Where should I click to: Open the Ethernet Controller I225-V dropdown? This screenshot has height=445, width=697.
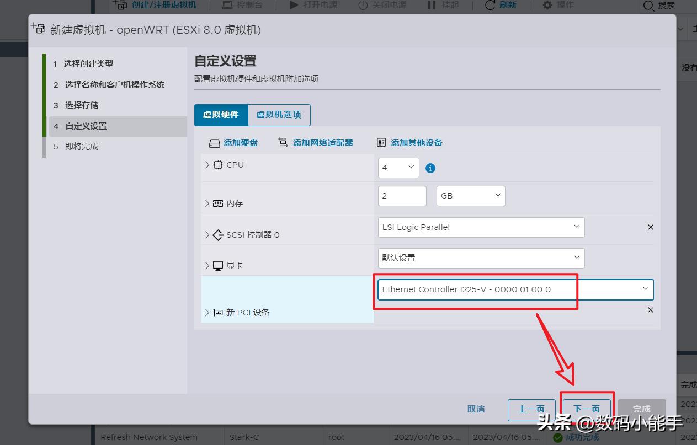(515, 289)
